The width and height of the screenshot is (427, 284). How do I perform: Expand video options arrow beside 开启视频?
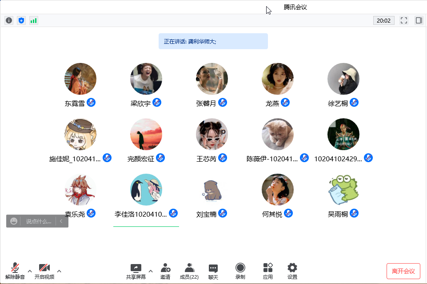59,271
